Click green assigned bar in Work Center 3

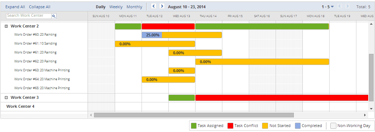point(182,98)
